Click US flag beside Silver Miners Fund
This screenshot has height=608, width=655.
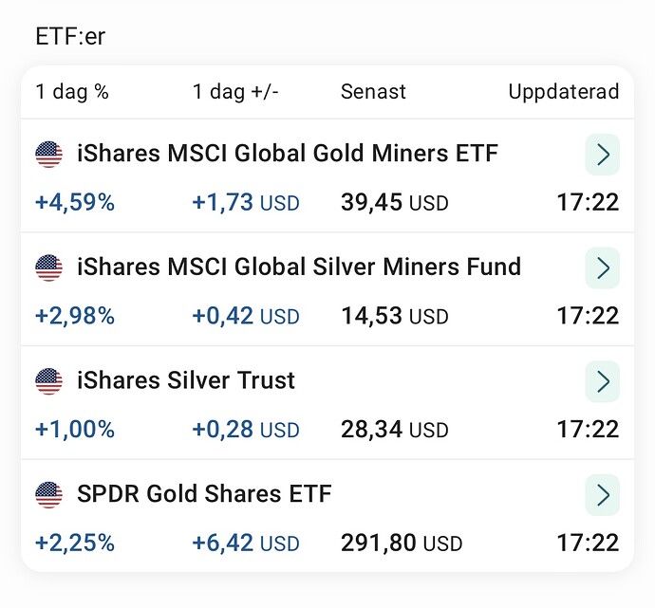click(x=48, y=267)
